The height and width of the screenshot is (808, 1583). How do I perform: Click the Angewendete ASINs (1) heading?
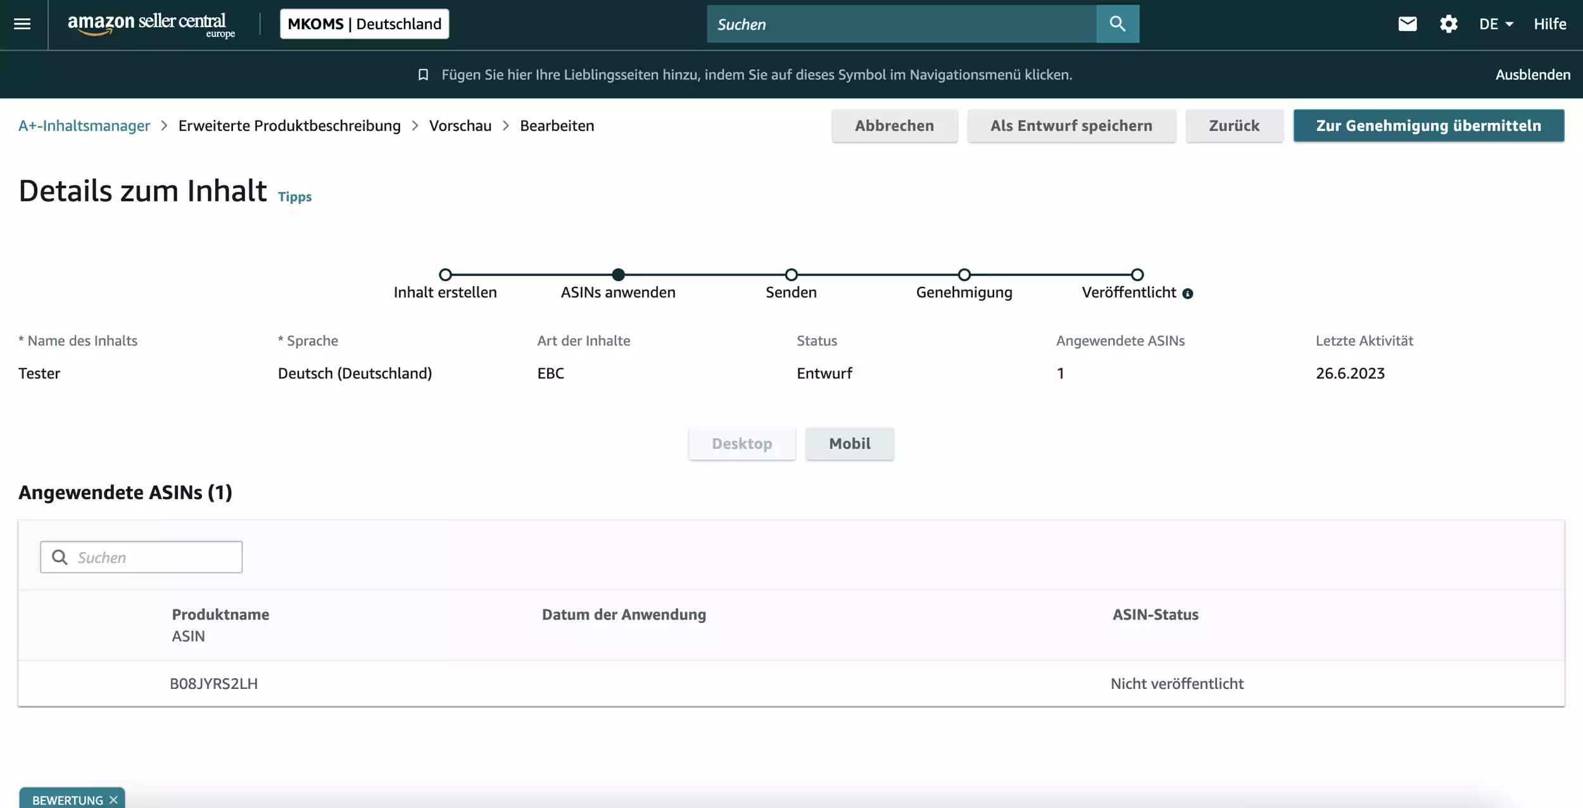pyautogui.click(x=125, y=493)
